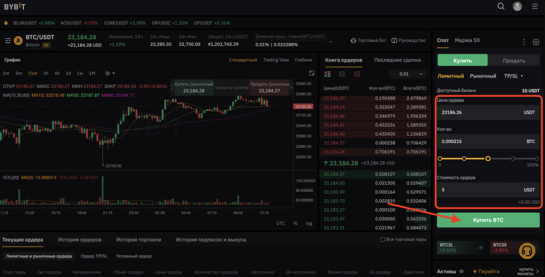Image resolution: width=545 pixels, height=277 pixels.
Task: Filter by Условный ордер
Action: coord(134,256)
